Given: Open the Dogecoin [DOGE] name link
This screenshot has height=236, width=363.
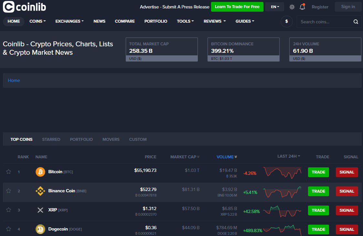Looking at the screenshot, I should click(x=65, y=229).
